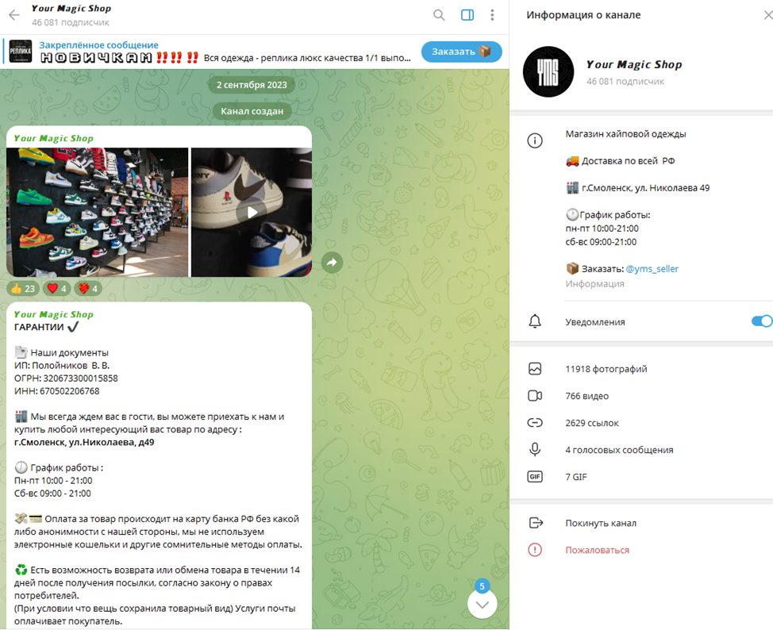Click the GIF icon in the media list
This screenshot has width=773, height=630.
535,477
